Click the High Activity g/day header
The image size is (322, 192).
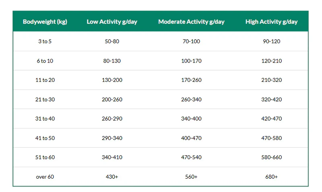[271, 22]
